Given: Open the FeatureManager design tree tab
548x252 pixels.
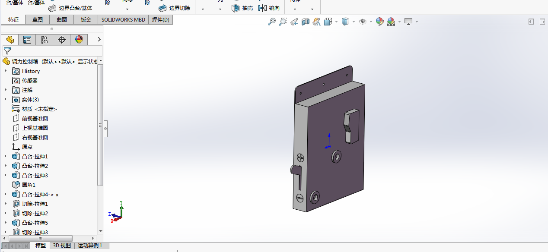Looking at the screenshot, I should 10,40.
